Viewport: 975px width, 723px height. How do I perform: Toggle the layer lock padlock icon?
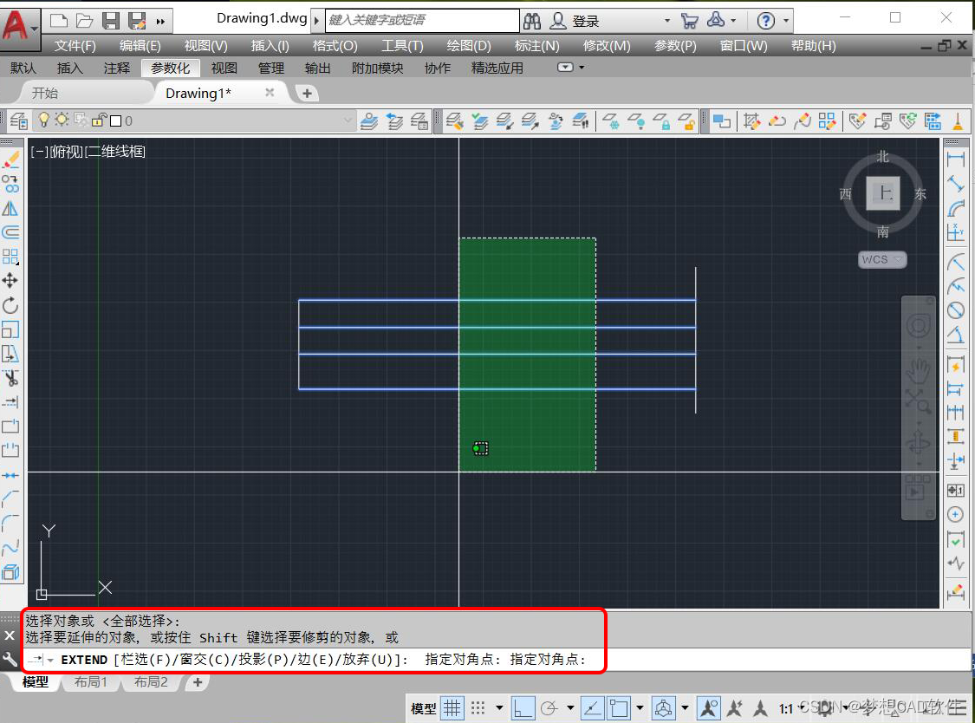coord(97,121)
